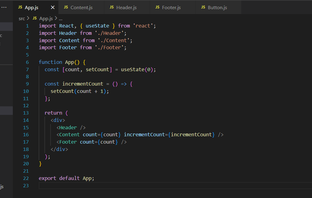The image size is (312, 198).
Task: Click the src breadcrumb segment
Action: click(x=22, y=19)
